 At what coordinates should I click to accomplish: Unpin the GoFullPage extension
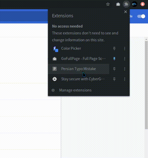point(114,59)
